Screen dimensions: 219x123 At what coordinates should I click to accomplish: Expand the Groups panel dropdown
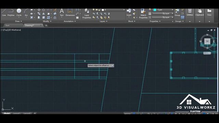pyautogui.click(x=179, y=21)
